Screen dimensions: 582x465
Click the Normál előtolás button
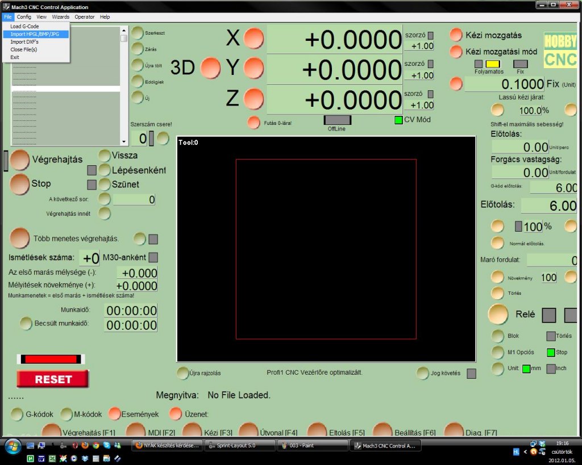coord(497,243)
